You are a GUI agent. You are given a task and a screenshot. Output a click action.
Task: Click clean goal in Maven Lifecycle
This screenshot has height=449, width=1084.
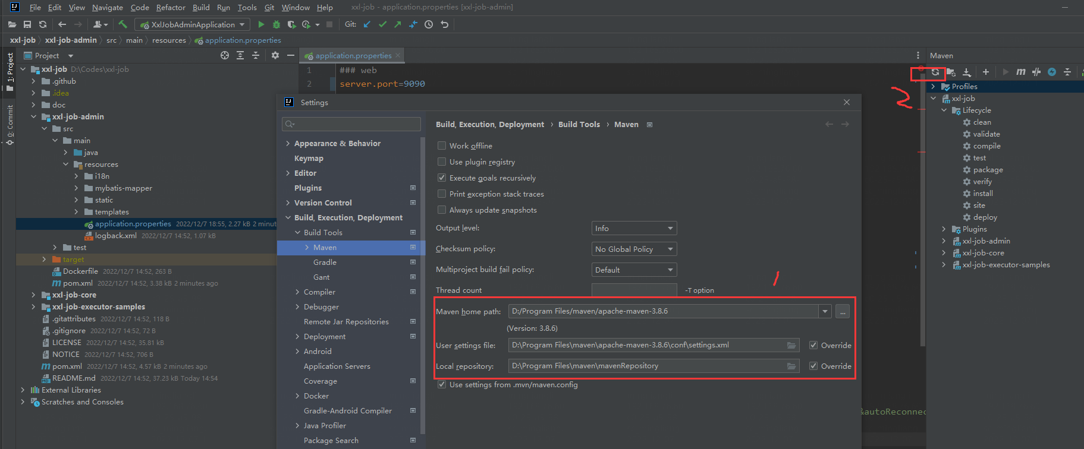(x=982, y=122)
